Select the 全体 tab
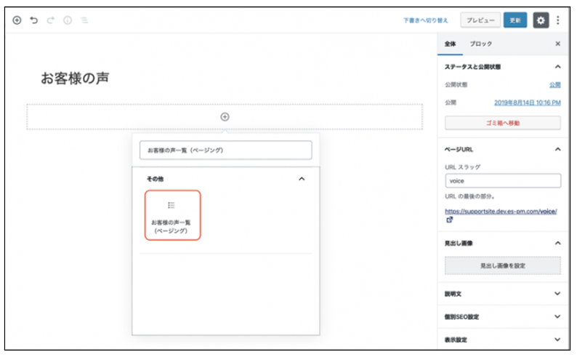 tap(451, 44)
